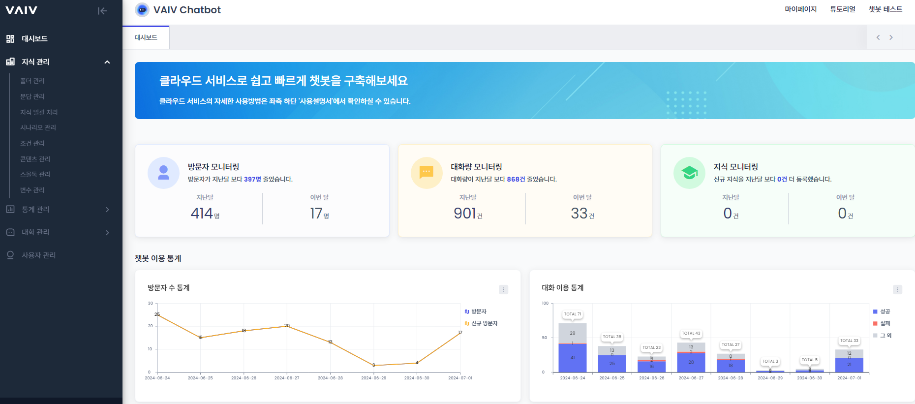Click the 2024-07-01 bar in 대화 이용 통계
The image size is (915, 404).
[x=849, y=361]
